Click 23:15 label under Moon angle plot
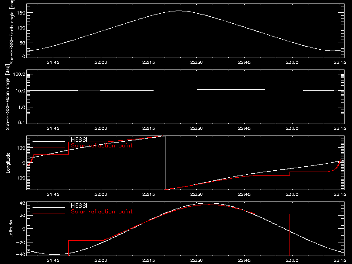The height and width of the screenshot is (264, 352). point(340,128)
